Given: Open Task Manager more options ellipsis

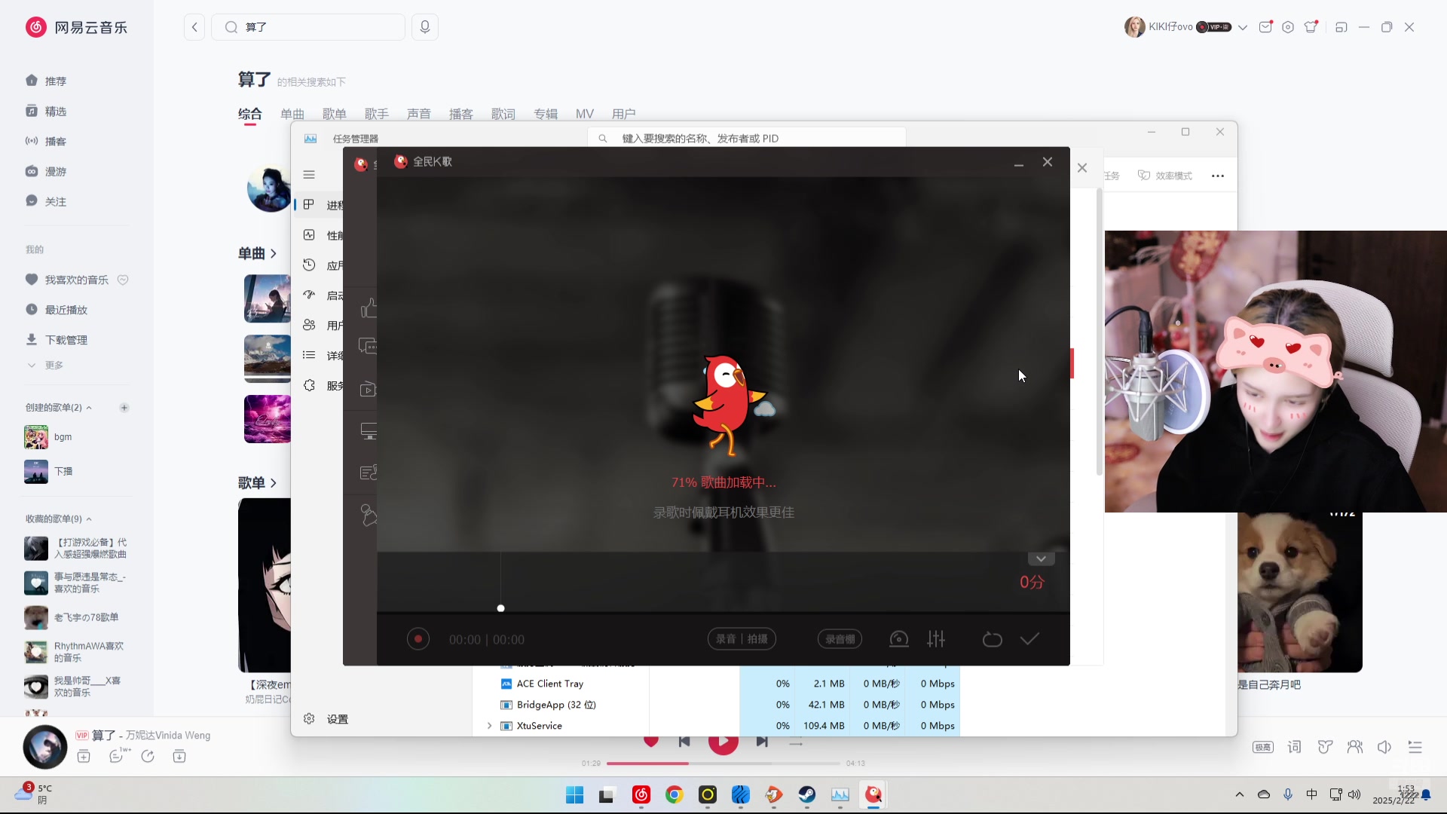Looking at the screenshot, I should click(1218, 176).
